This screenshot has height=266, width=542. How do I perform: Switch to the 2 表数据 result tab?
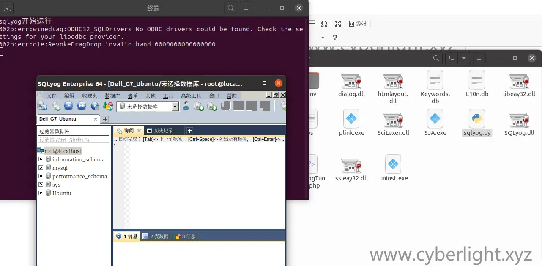tap(155, 236)
